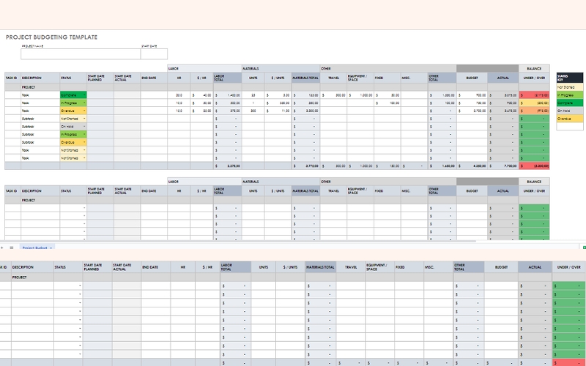Image resolution: width=586 pixels, height=366 pixels.
Task: Click the Balance label above the top table
Action: pos(534,68)
